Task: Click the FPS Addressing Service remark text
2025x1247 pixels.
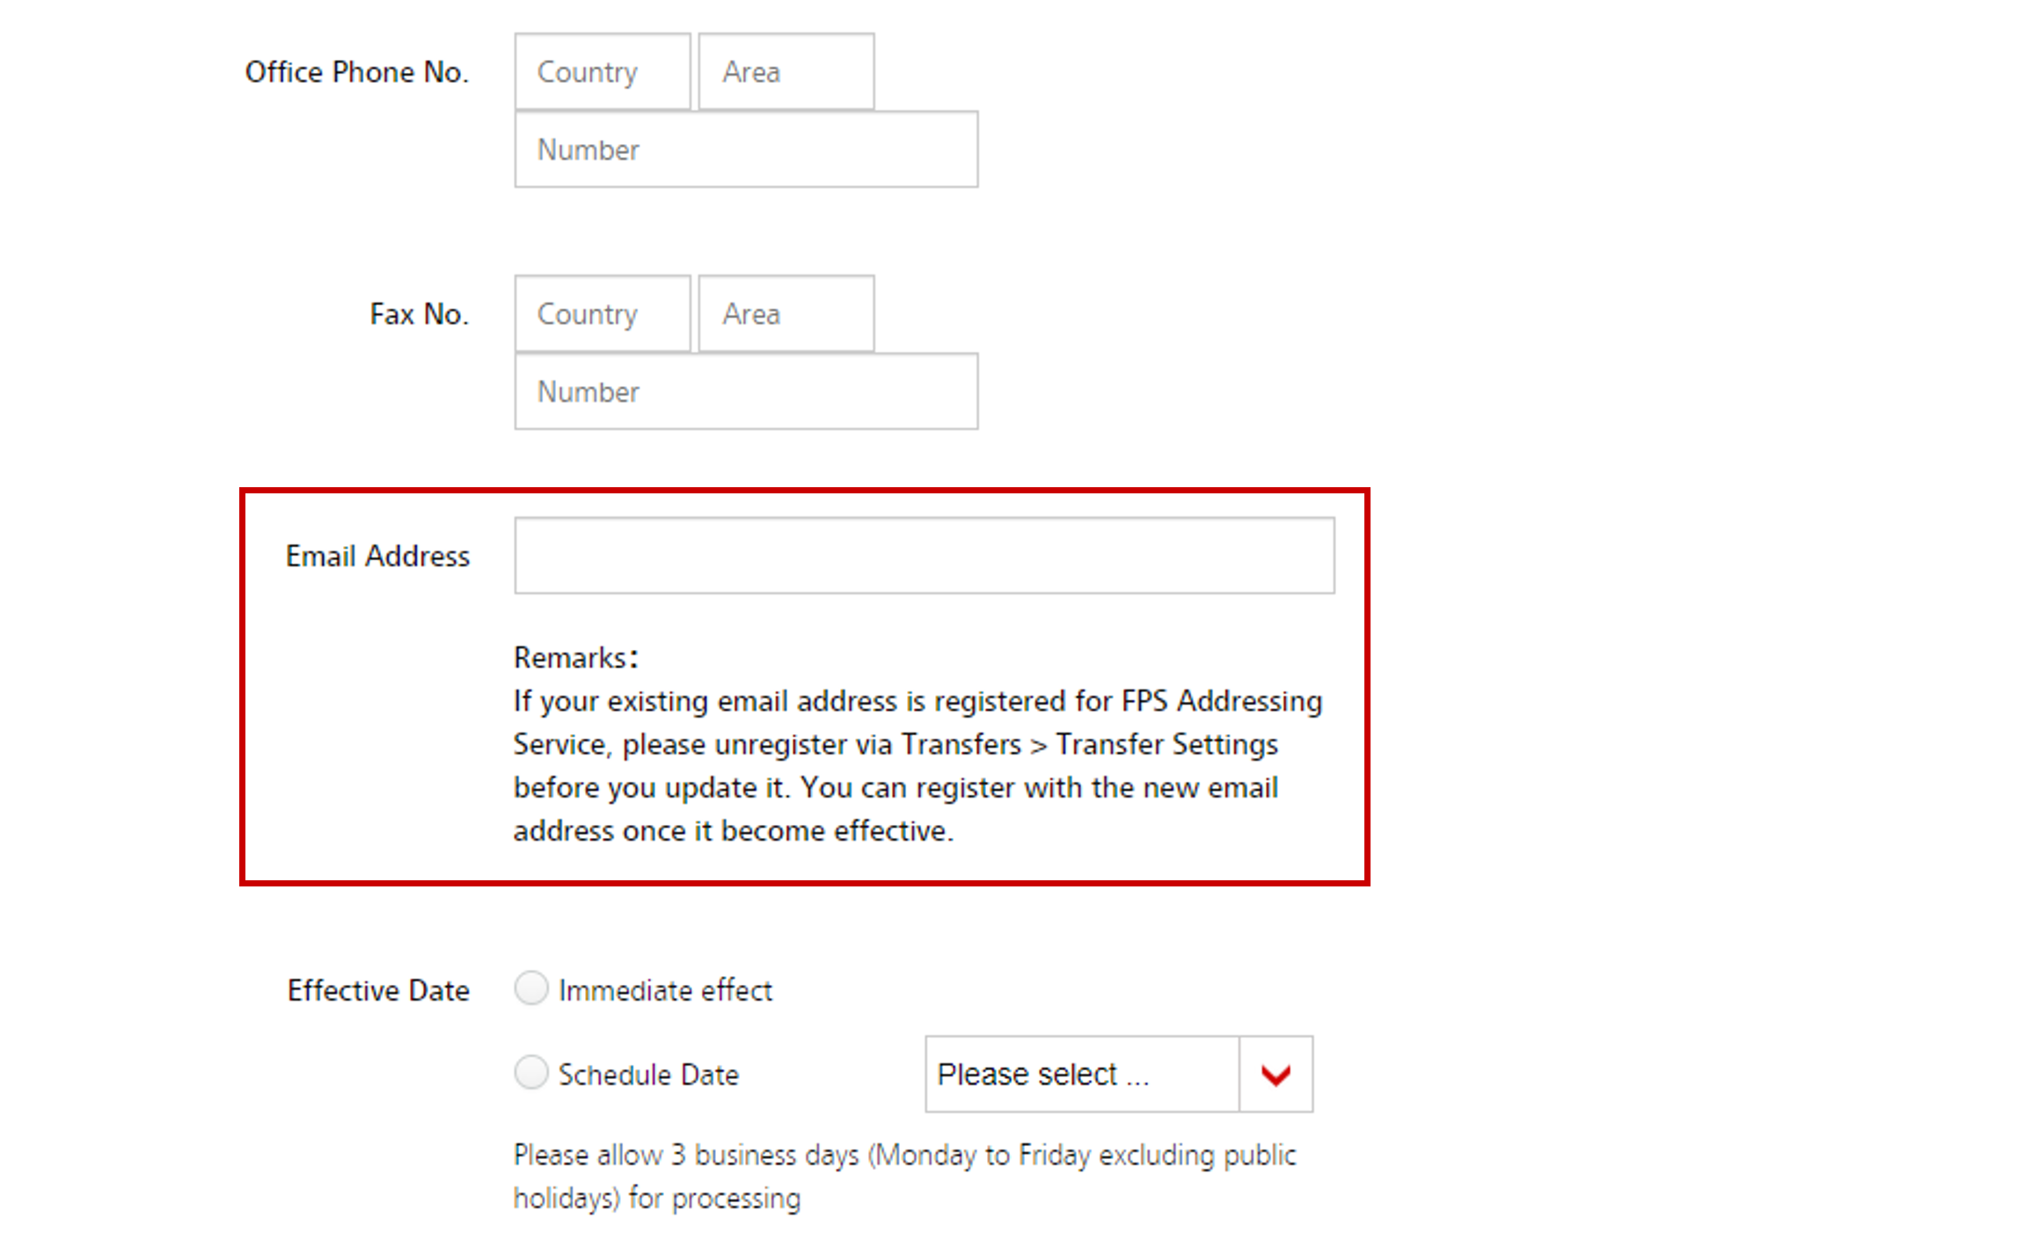Action: (x=915, y=765)
